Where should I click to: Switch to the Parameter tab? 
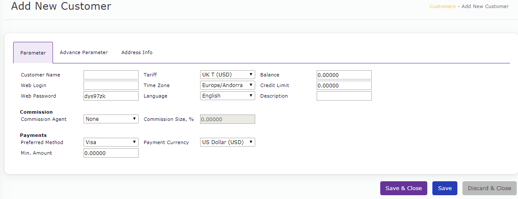33,53
